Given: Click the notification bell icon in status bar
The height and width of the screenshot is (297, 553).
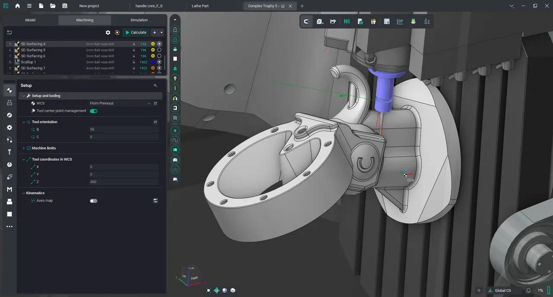Looking at the screenshot, I should 528,291.
